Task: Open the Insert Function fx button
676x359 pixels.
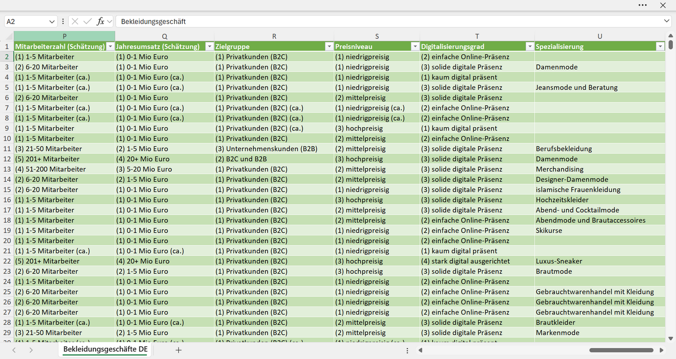Action: [x=100, y=22]
